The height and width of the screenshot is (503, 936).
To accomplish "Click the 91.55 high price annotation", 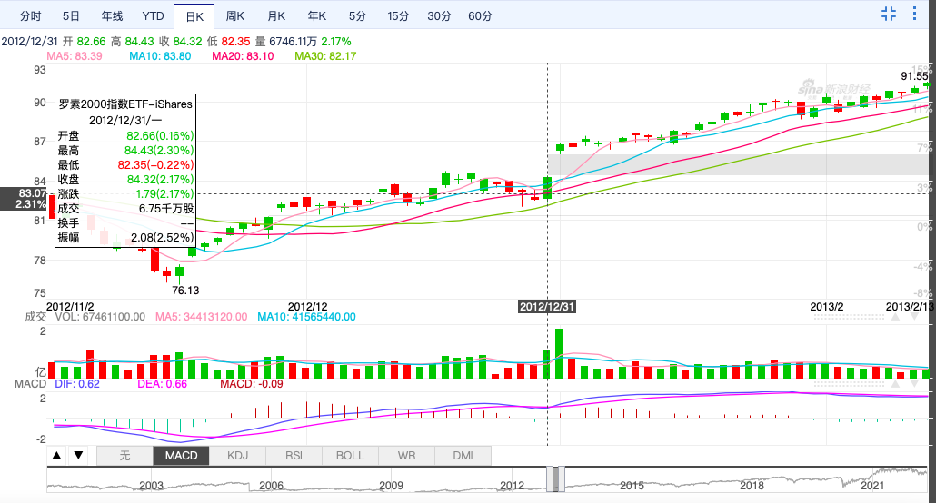I will (914, 76).
